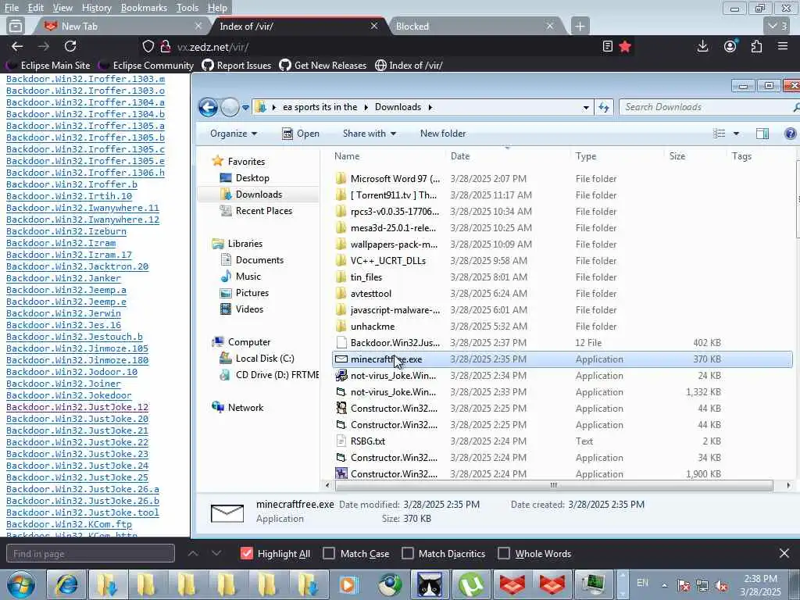Open a new browser tab with plus

(x=580, y=26)
